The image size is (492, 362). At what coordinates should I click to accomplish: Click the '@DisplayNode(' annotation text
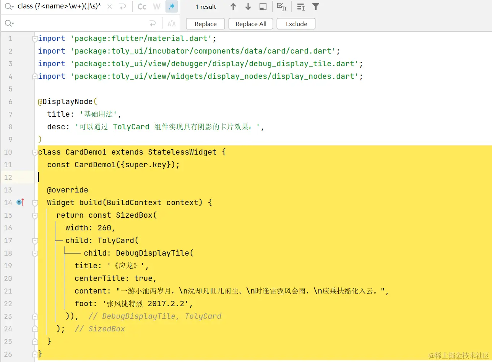pos(68,101)
